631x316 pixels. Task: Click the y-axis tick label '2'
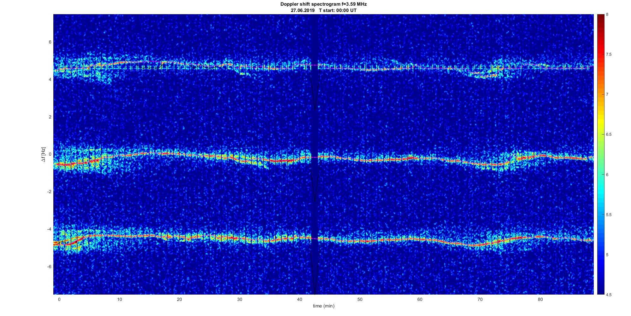(50, 117)
